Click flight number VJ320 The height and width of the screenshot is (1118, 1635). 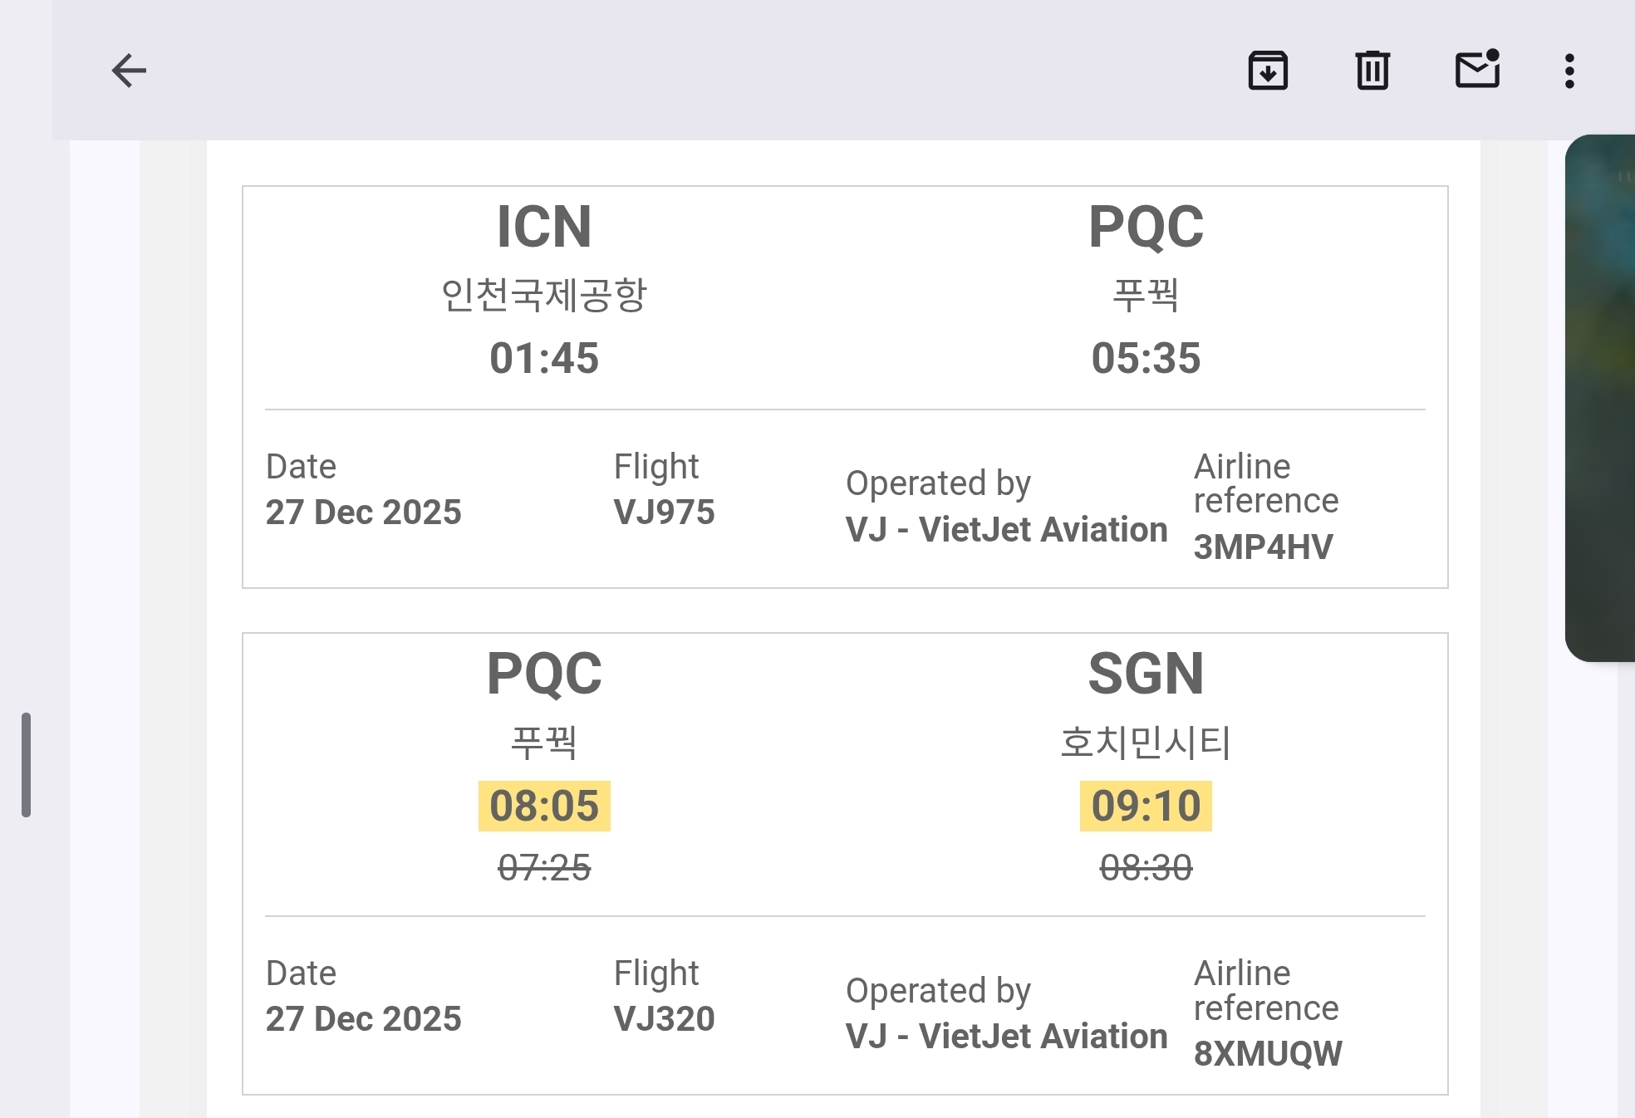coord(664,1019)
